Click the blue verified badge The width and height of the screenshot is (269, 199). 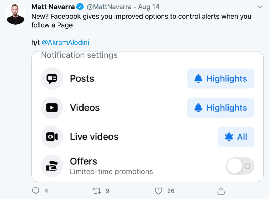tap(80, 7)
